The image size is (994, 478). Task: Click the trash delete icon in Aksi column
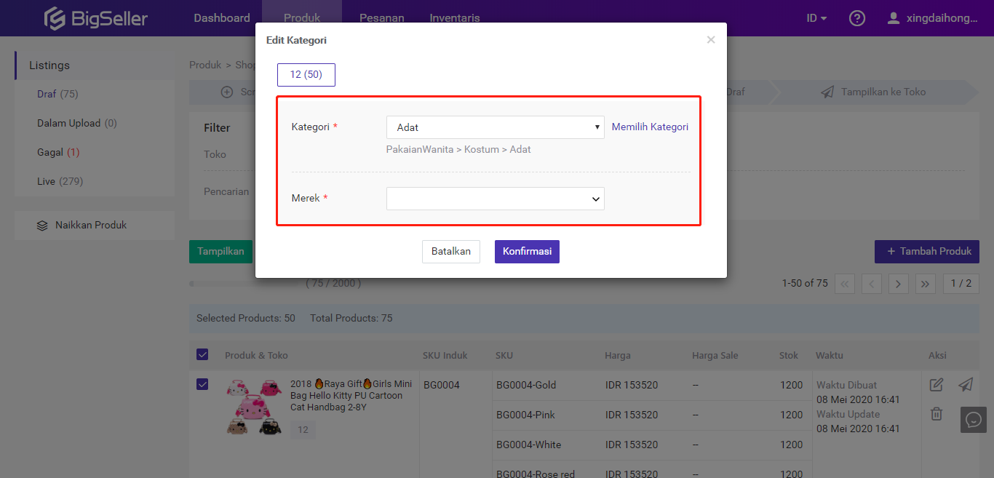pos(937,414)
